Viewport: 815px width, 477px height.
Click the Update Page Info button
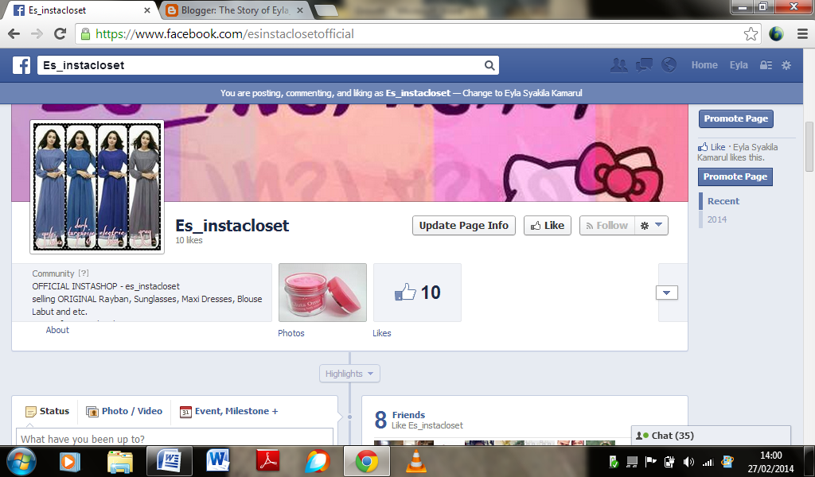click(464, 225)
